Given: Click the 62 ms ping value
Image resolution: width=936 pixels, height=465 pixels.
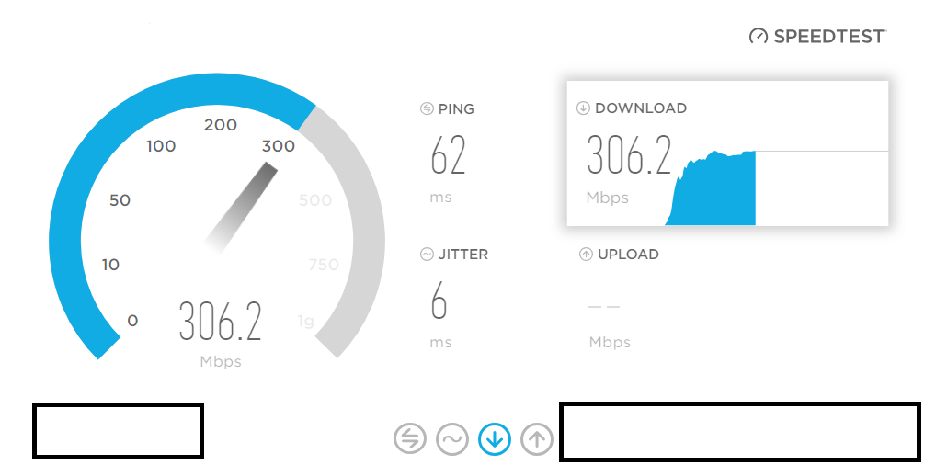Looking at the screenshot, I should click(448, 154).
